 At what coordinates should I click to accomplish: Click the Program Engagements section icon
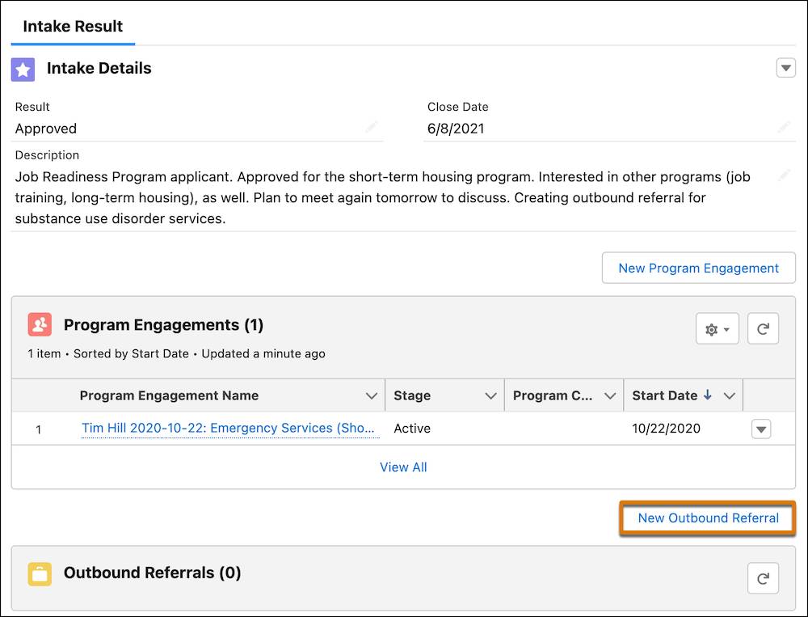40,325
